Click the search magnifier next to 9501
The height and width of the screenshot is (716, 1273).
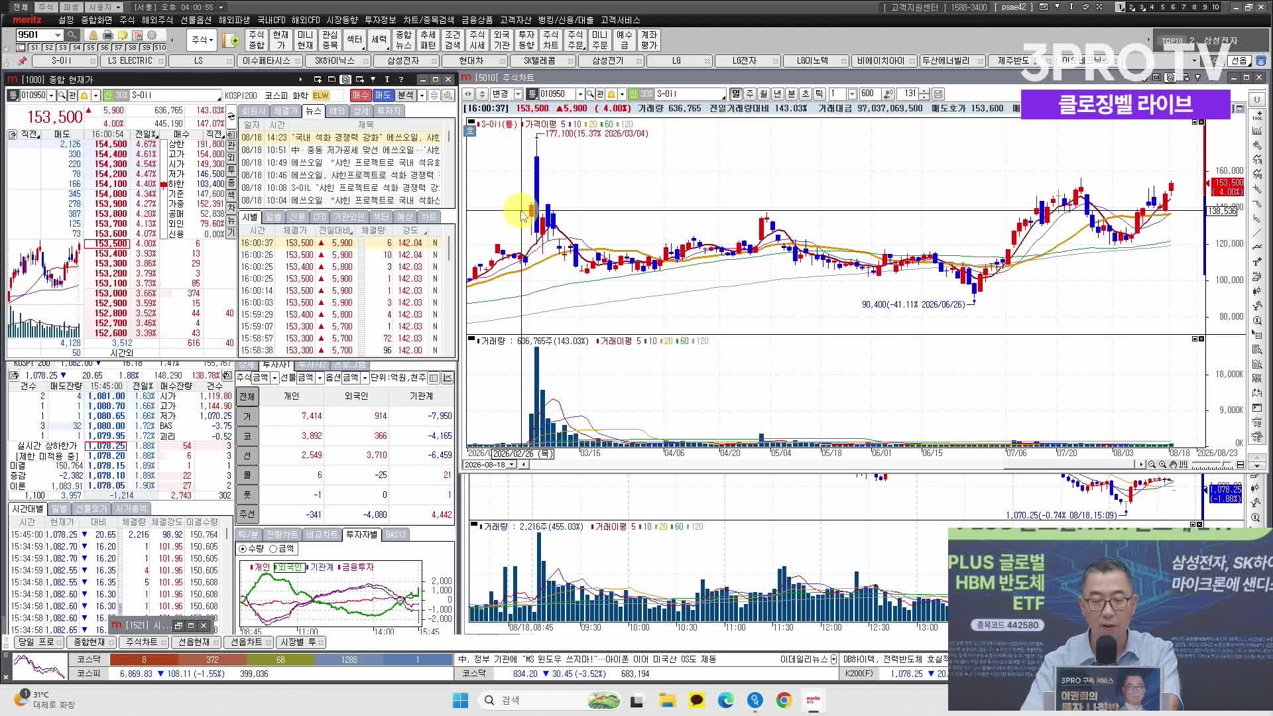[72, 34]
